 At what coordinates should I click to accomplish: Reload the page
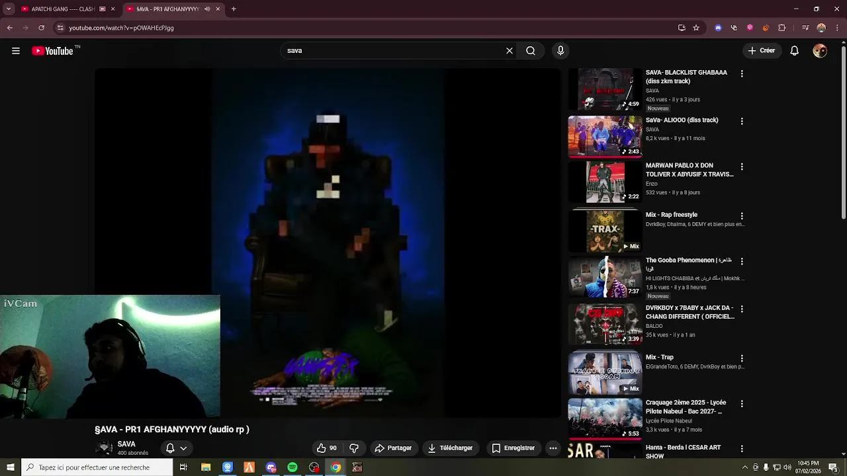click(x=41, y=28)
